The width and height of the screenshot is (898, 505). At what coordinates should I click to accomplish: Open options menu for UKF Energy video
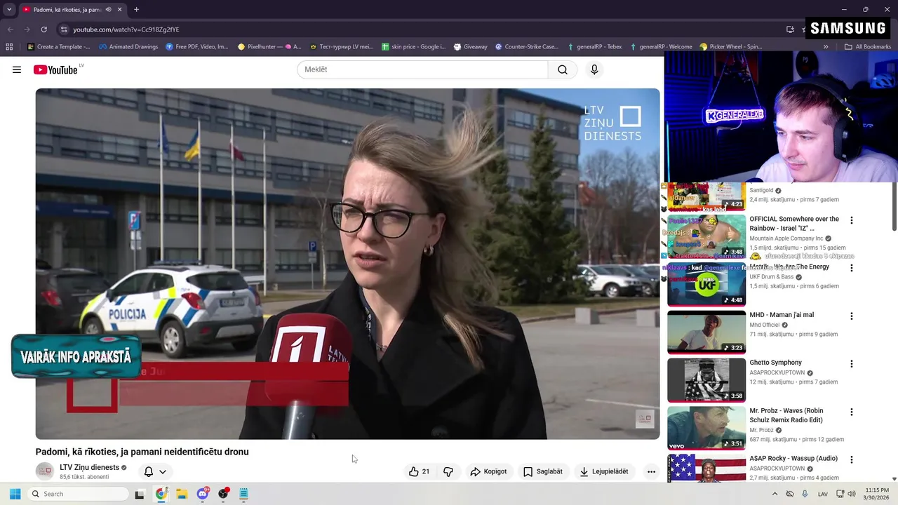tap(852, 268)
